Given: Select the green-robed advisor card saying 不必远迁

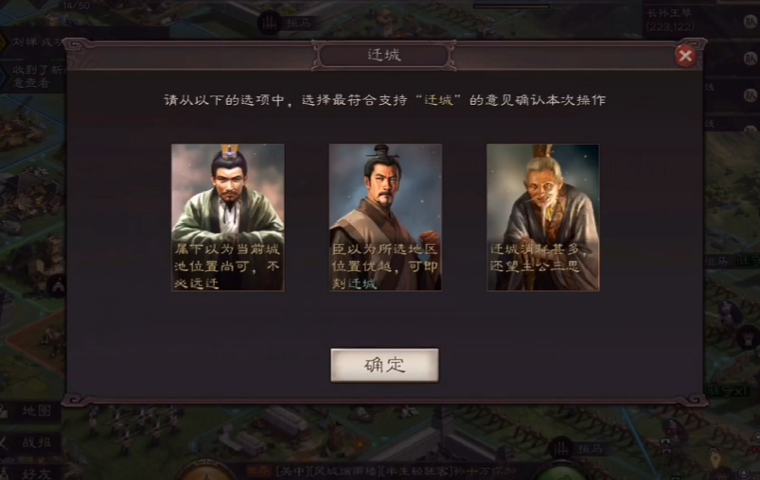Looking at the screenshot, I should pos(228,217).
